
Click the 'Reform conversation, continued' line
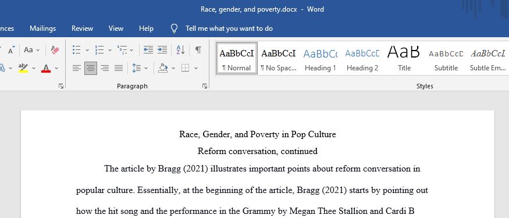click(x=258, y=151)
